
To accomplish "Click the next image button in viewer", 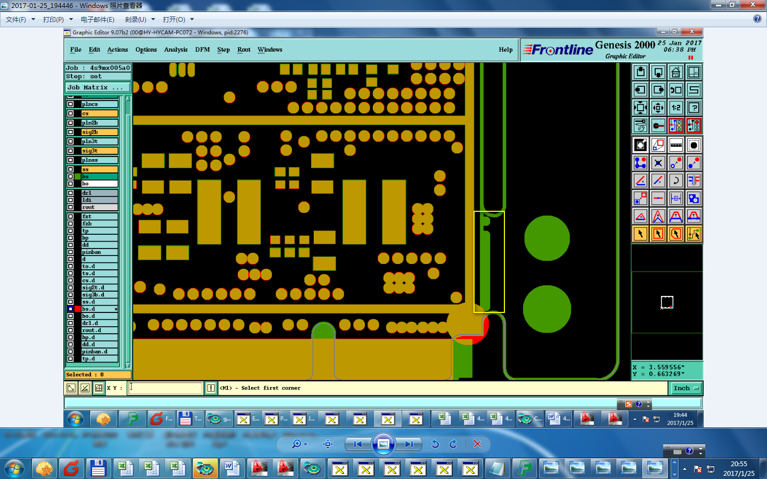I will 409,444.
